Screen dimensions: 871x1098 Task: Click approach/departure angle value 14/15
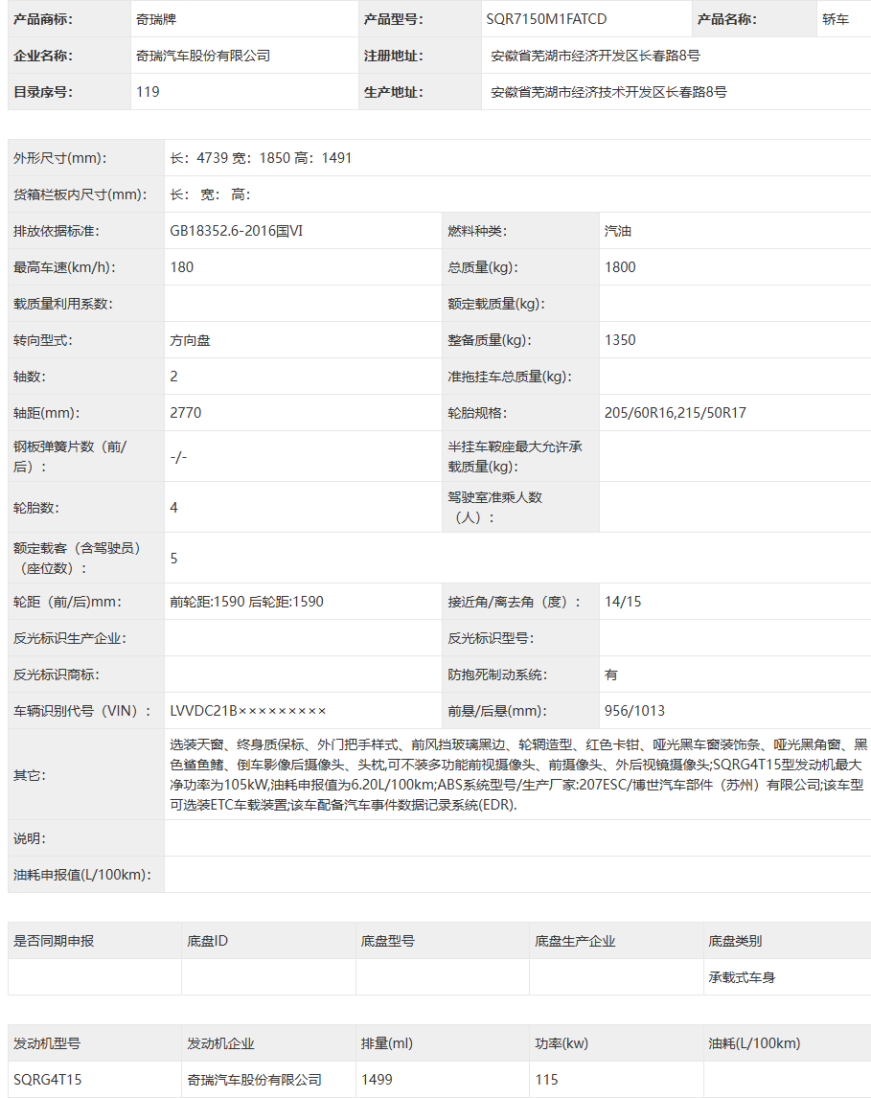(623, 602)
